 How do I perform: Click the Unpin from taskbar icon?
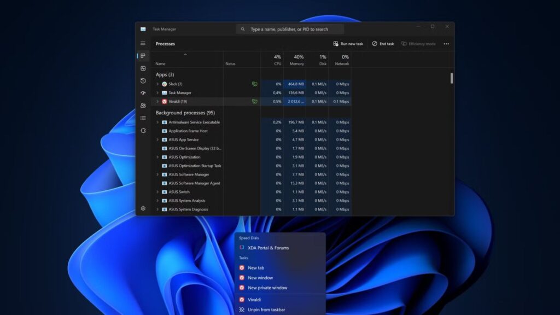coord(242,310)
